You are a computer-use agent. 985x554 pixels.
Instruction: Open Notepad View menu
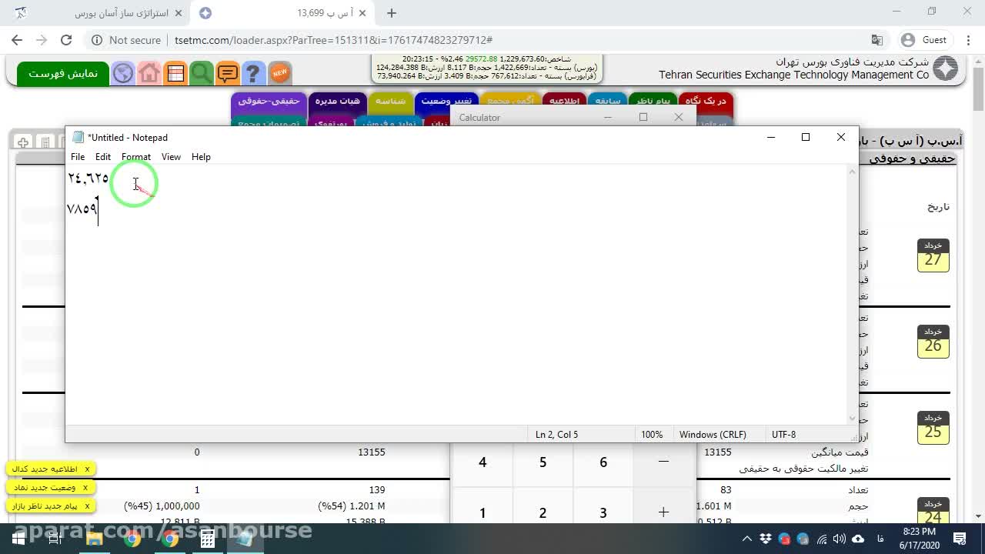click(171, 157)
